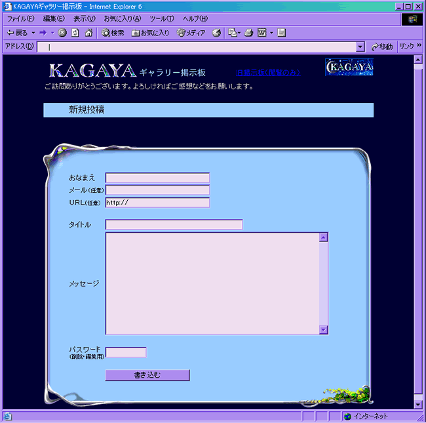Click the ギャラリー掲示板 heading text

(172, 73)
